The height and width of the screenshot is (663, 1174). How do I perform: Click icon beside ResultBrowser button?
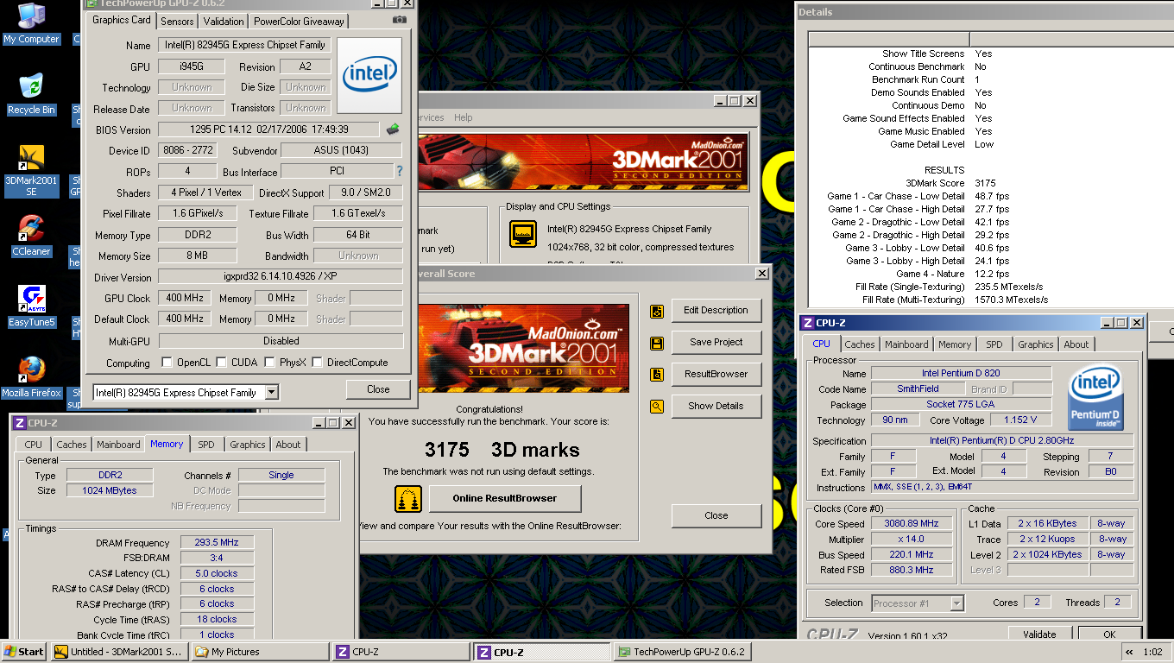coord(657,375)
